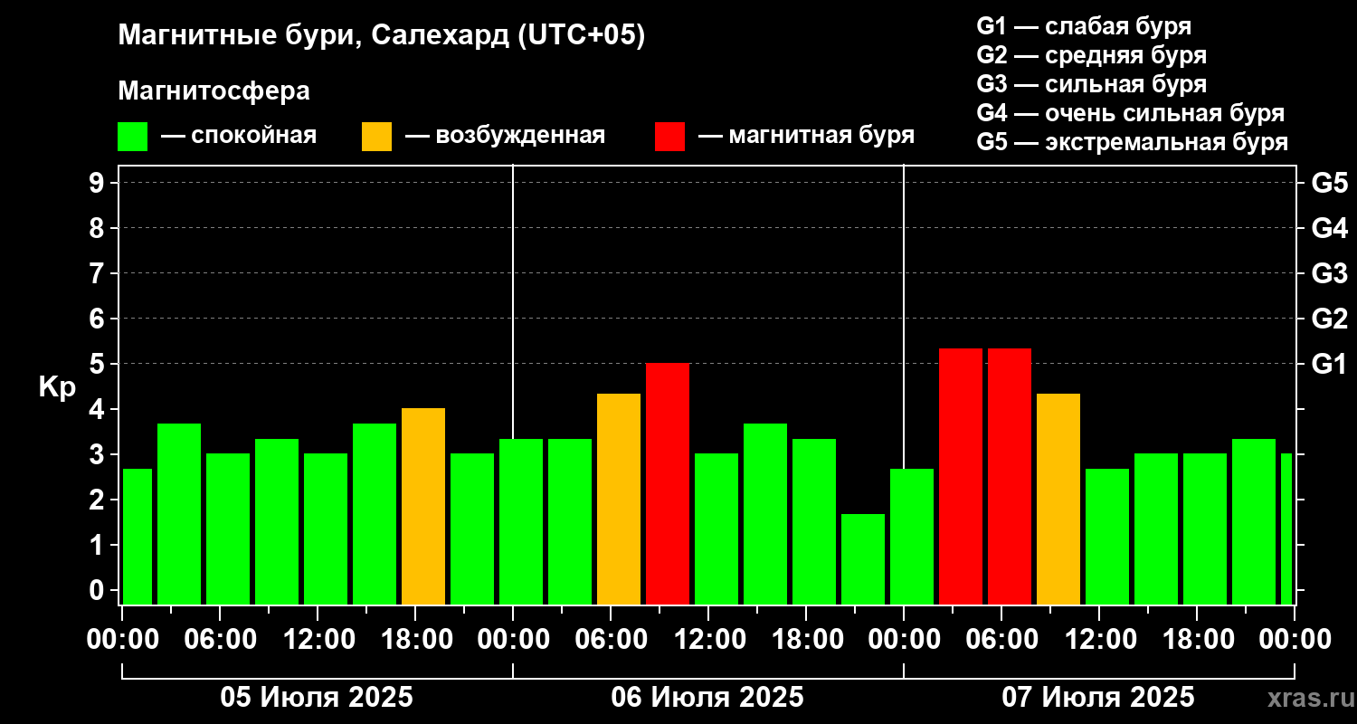Click the '— возбужденная' legend label
The width and height of the screenshot is (1357, 724).
[x=505, y=136]
